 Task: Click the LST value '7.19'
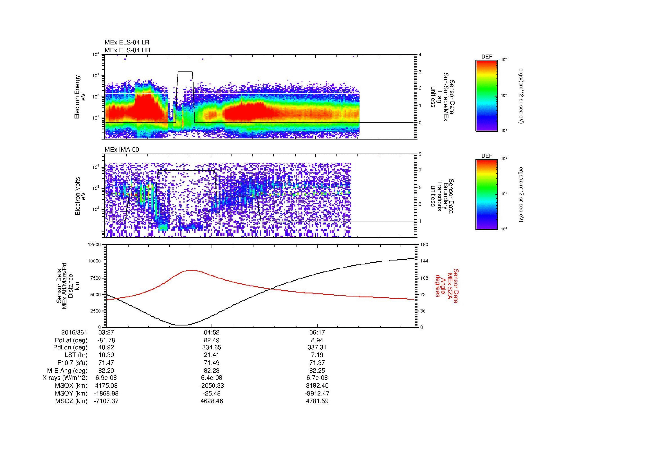(317, 355)
